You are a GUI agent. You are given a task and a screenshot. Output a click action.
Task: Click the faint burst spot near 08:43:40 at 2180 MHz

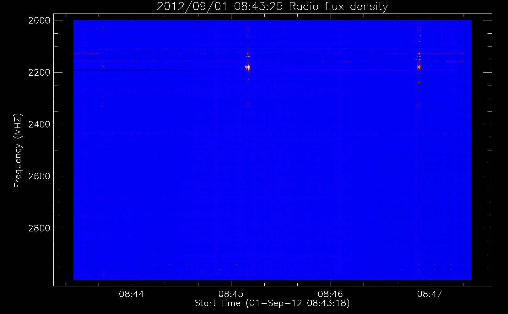click(x=103, y=67)
